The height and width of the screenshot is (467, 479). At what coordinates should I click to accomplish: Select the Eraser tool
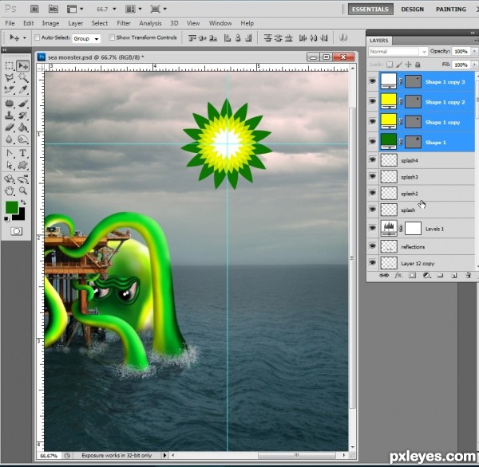10,128
